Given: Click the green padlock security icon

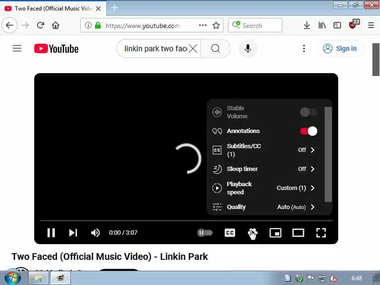Looking at the screenshot, I should click(x=98, y=25).
